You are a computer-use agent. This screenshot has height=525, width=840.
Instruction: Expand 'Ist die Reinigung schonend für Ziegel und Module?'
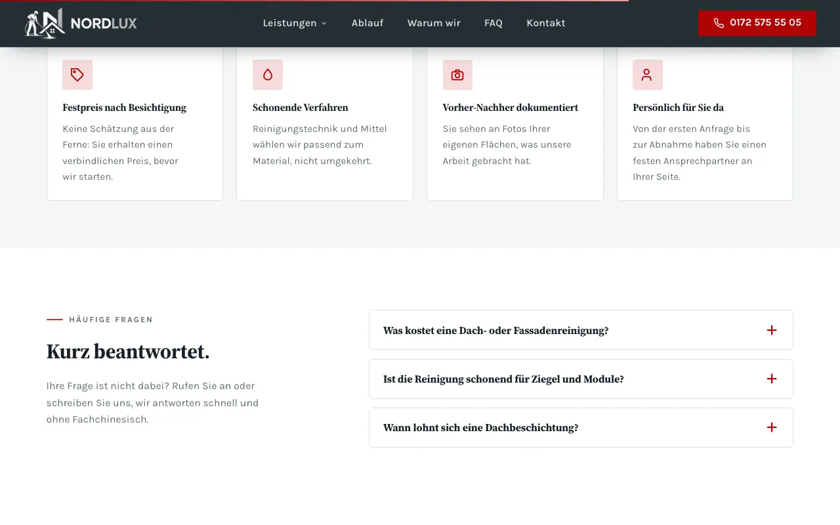coord(581,379)
